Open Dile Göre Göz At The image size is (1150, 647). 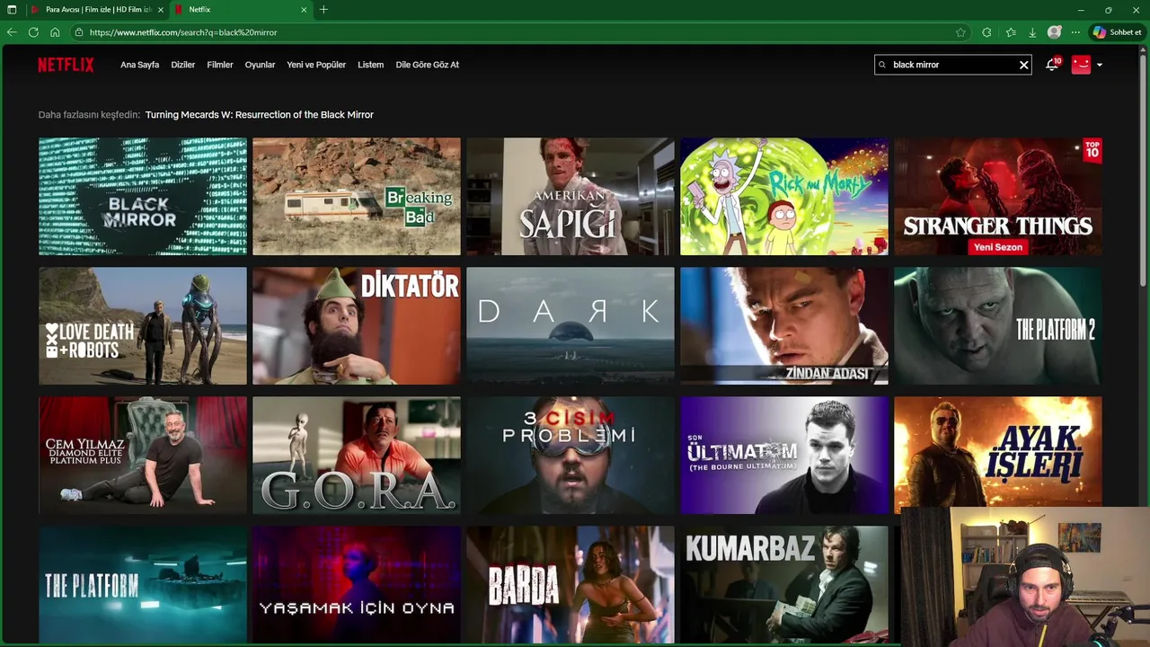click(x=428, y=65)
